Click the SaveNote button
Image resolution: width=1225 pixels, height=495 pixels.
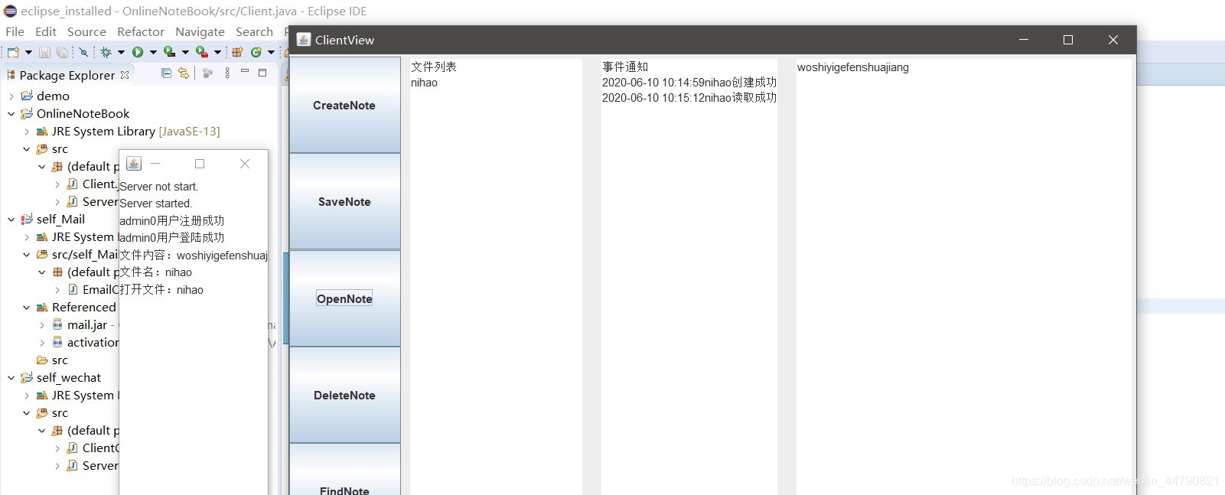344,202
